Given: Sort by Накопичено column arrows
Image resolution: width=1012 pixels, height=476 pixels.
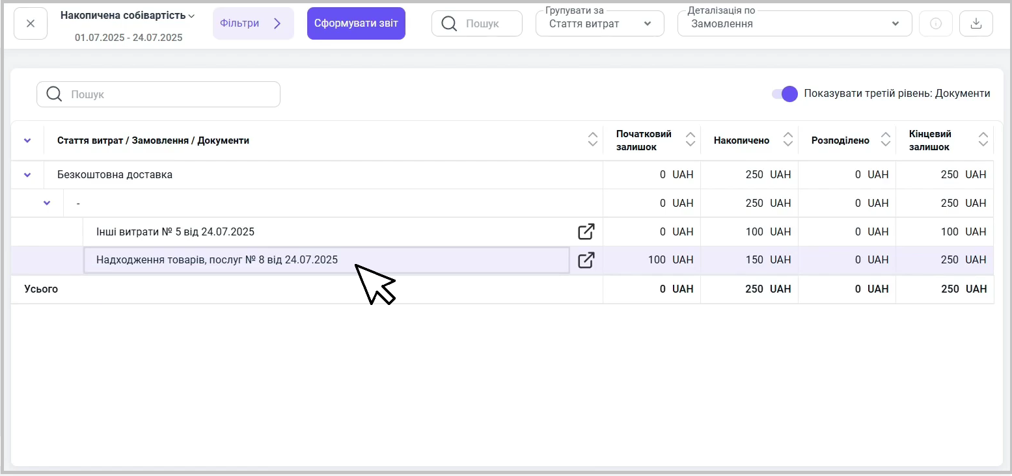Looking at the screenshot, I should point(788,140).
